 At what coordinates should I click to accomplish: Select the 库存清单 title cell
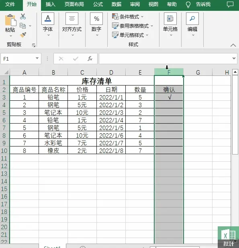(x=82, y=81)
